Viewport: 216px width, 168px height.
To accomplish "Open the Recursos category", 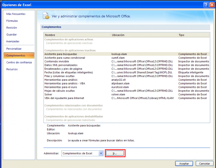I will [12, 69].
